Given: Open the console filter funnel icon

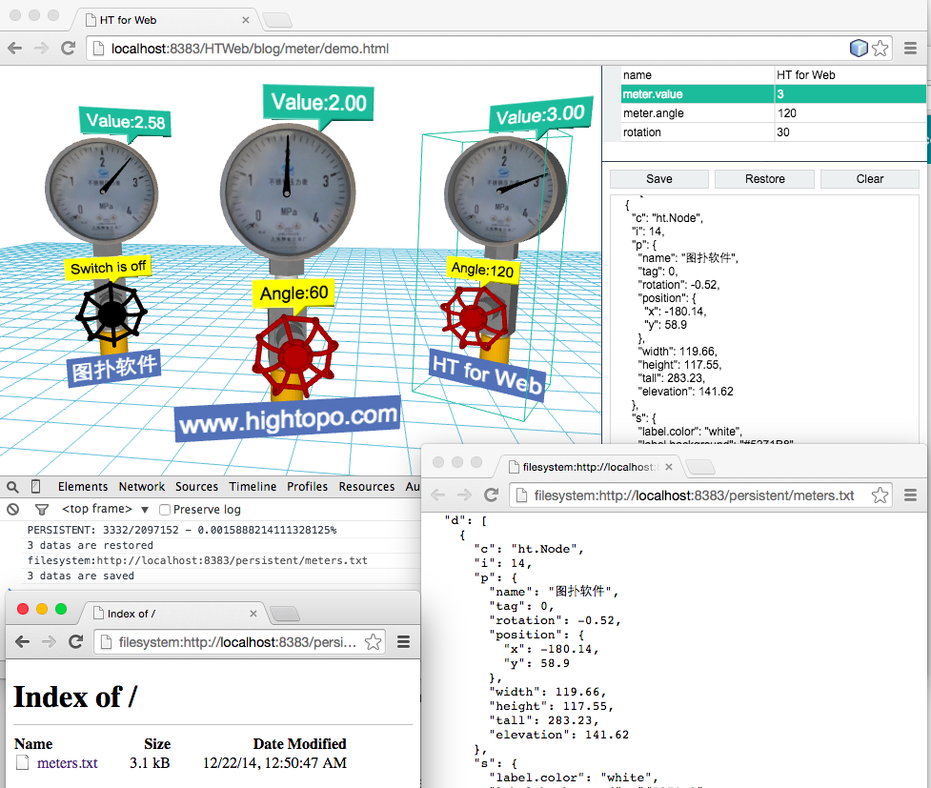Looking at the screenshot, I should click(x=39, y=509).
